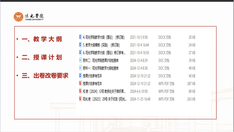Select file '校教 [2024] 12号 教务处关于做好课...'
The height and width of the screenshot is (132, 234).
tap(104, 91)
